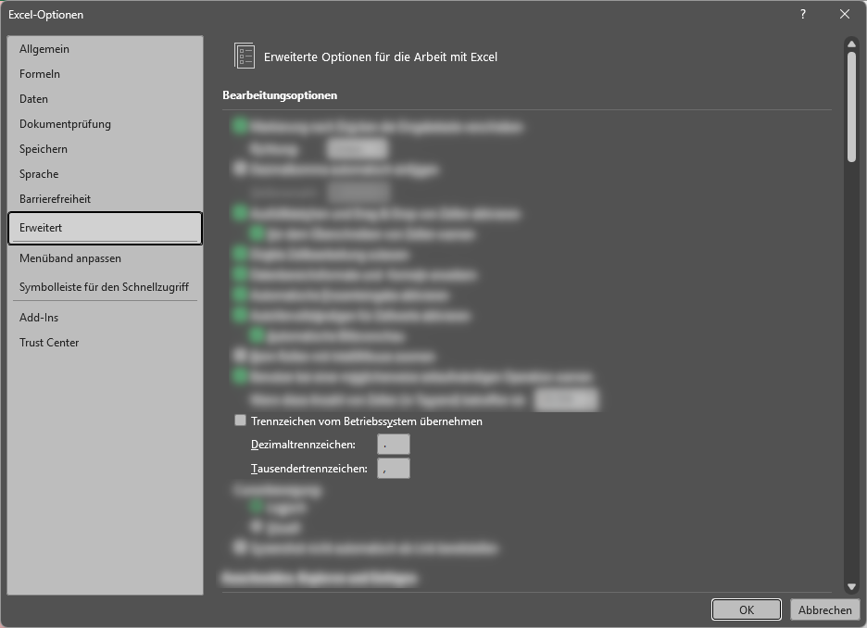Select Add-Ins in the sidebar
The image size is (867, 628).
pos(105,318)
